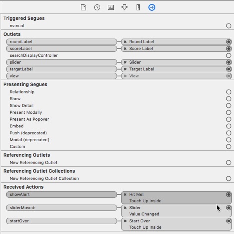Click the targetLabel outlet connection circle
Viewport: 234px width, 234px height.
(x=229, y=69)
